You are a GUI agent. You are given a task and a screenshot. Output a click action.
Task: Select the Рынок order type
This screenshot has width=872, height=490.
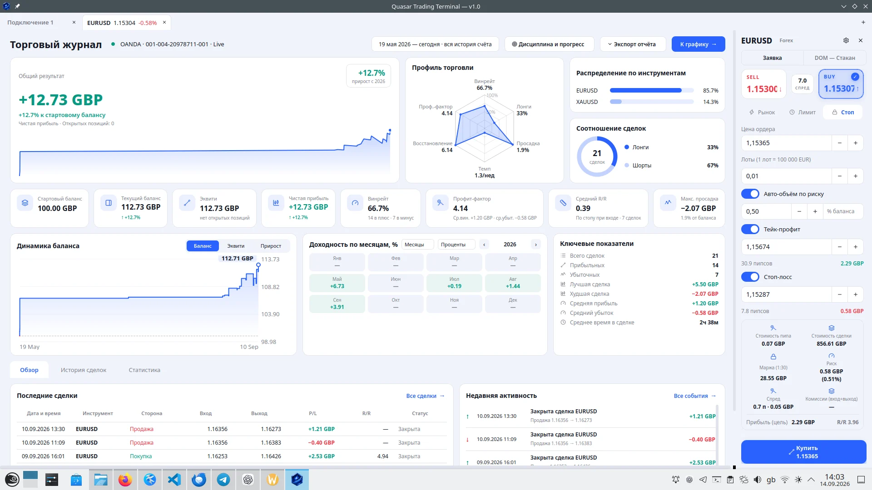coord(762,112)
